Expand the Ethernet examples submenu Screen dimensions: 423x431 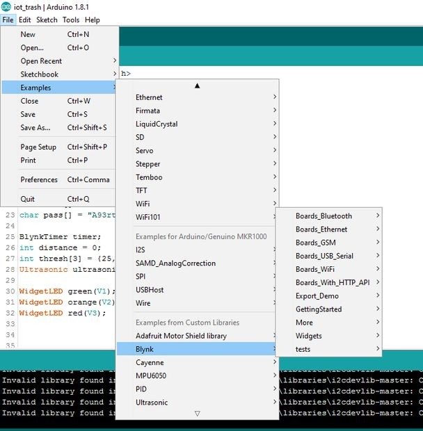(197, 97)
